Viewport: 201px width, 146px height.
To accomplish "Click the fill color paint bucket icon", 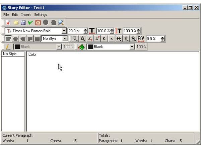I will coord(81,47).
